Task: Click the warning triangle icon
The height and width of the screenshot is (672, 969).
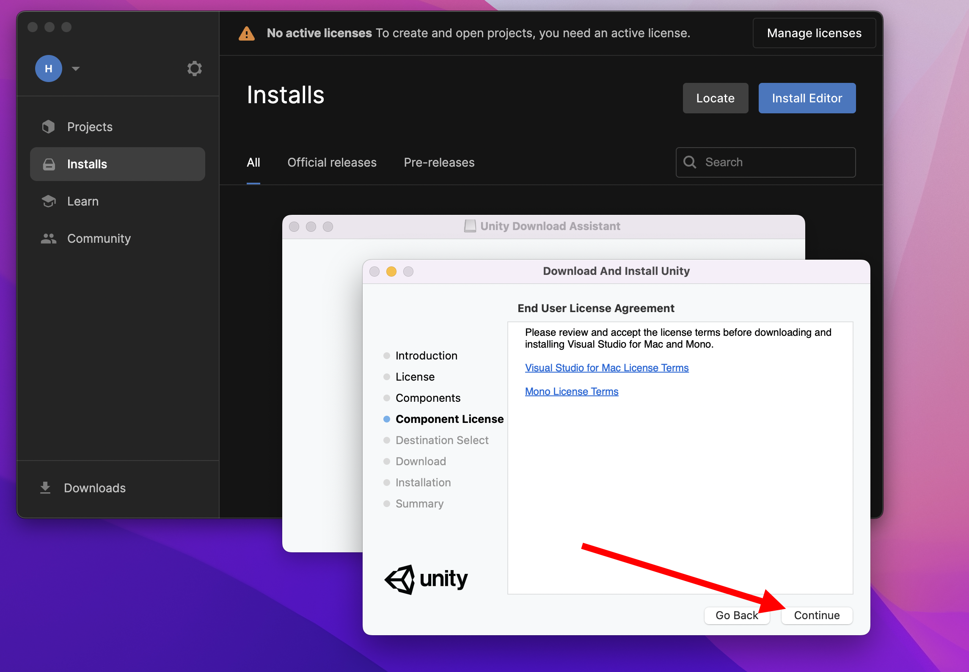Action: click(x=247, y=33)
